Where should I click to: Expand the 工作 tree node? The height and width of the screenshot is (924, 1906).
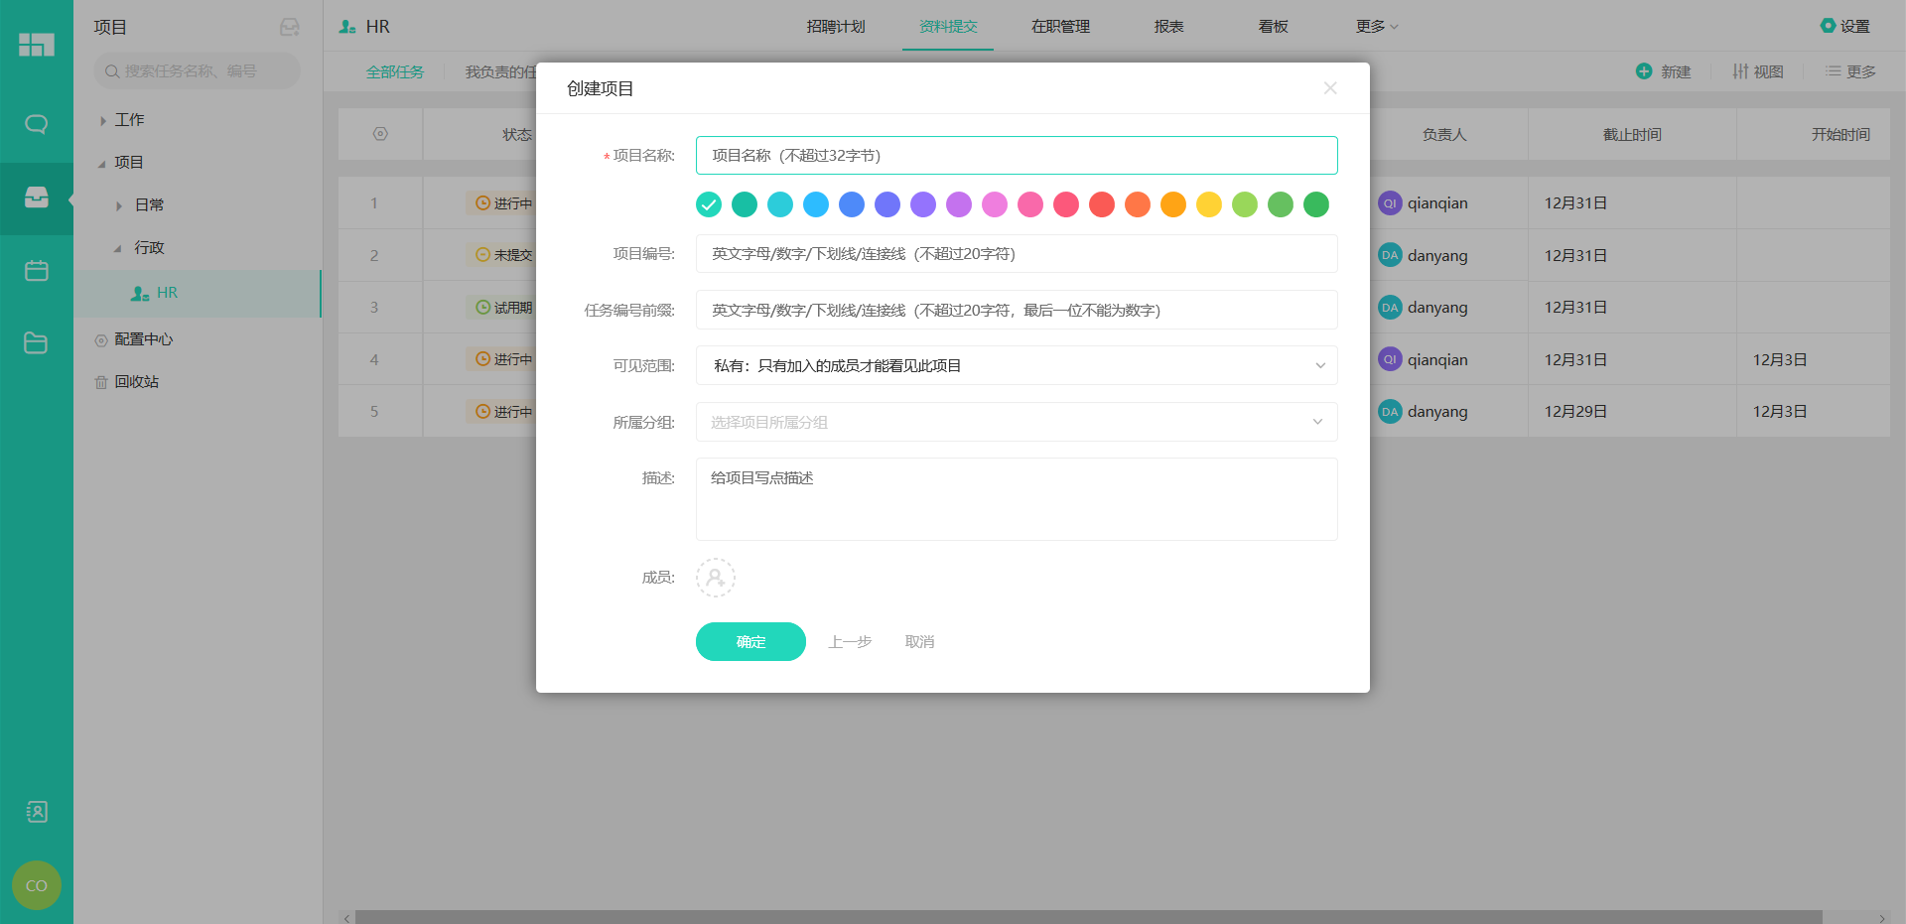pyautogui.click(x=103, y=121)
